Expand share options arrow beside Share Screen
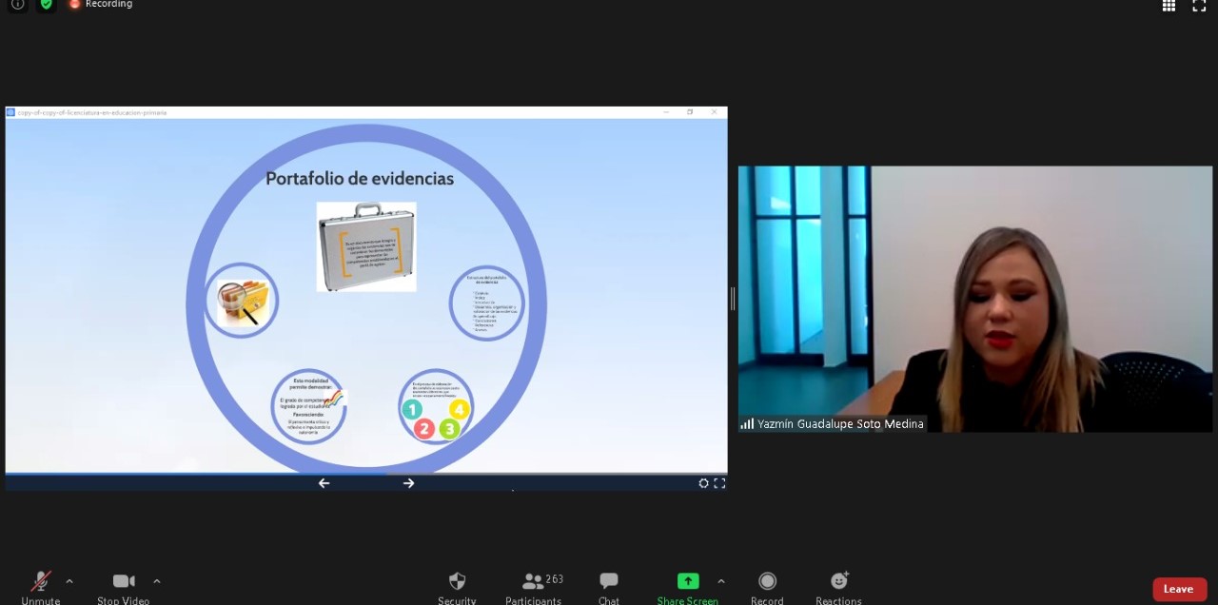 coord(720,580)
